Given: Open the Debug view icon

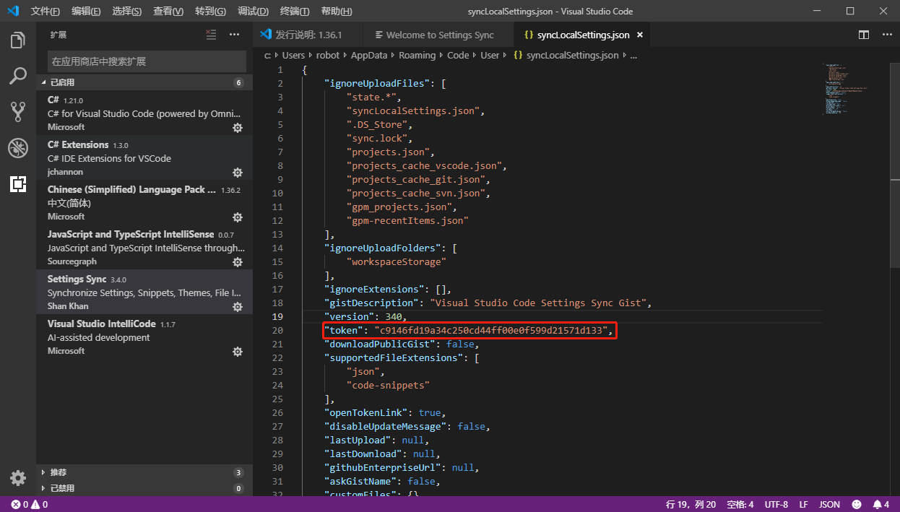Looking at the screenshot, I should 18,148.
